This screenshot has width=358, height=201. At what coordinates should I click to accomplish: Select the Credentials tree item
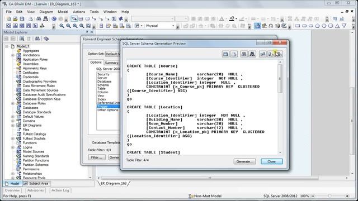click(31, 77)
